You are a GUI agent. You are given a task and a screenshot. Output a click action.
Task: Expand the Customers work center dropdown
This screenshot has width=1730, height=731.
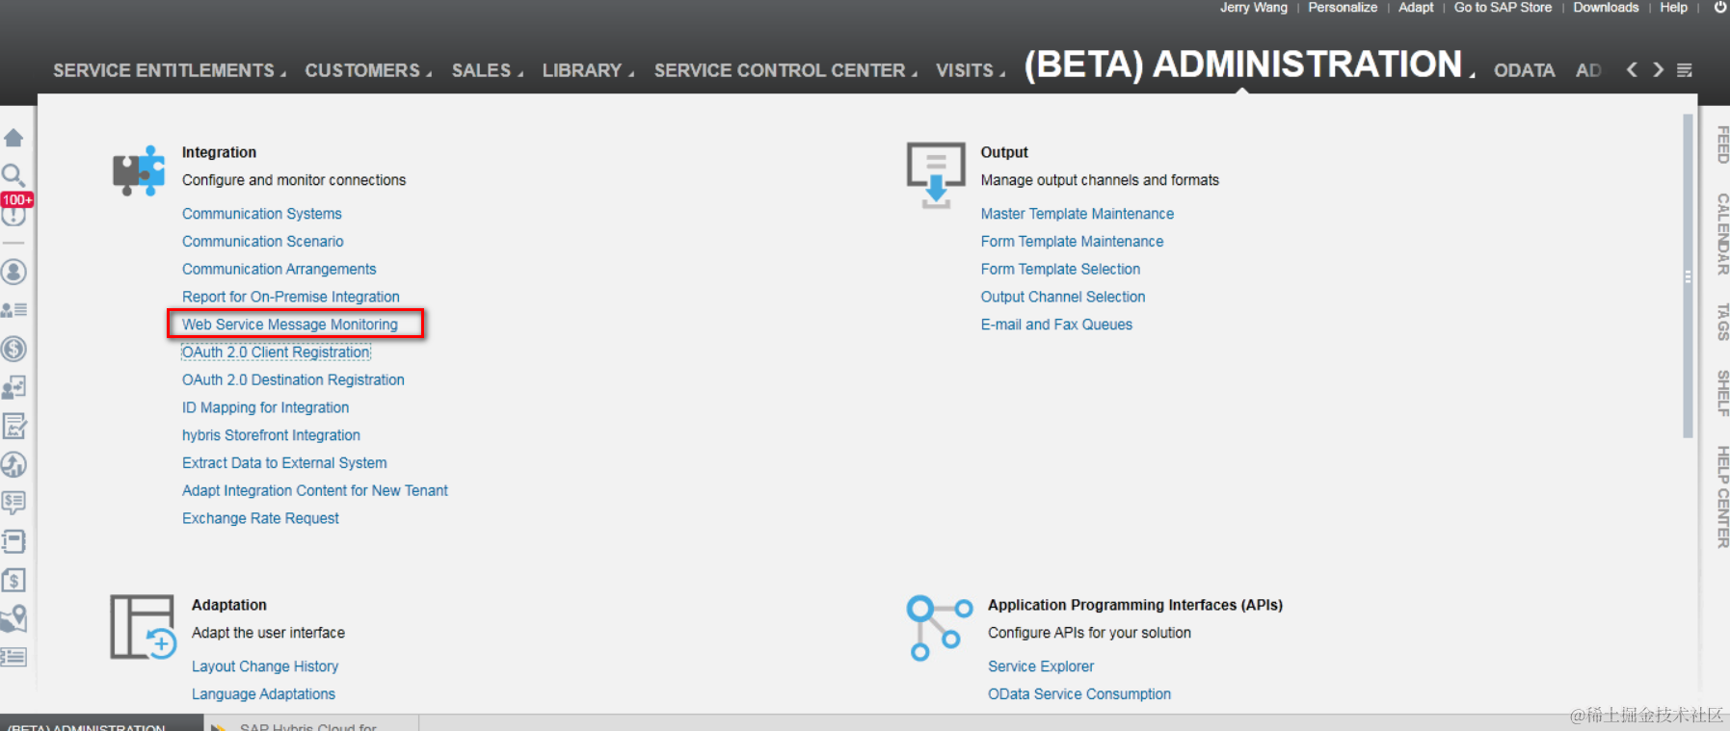point(368,71)
